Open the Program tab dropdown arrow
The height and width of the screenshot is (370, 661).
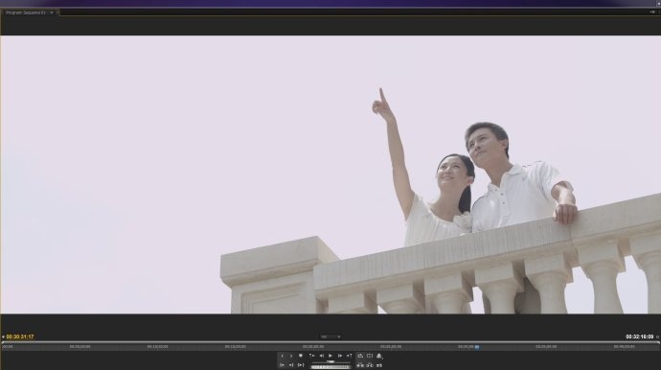point(52,12)
